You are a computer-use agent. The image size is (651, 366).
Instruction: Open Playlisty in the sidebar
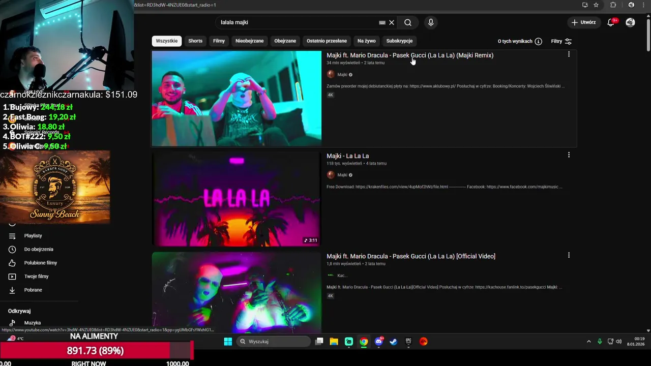pyautogui.click(x=33, y=236)
